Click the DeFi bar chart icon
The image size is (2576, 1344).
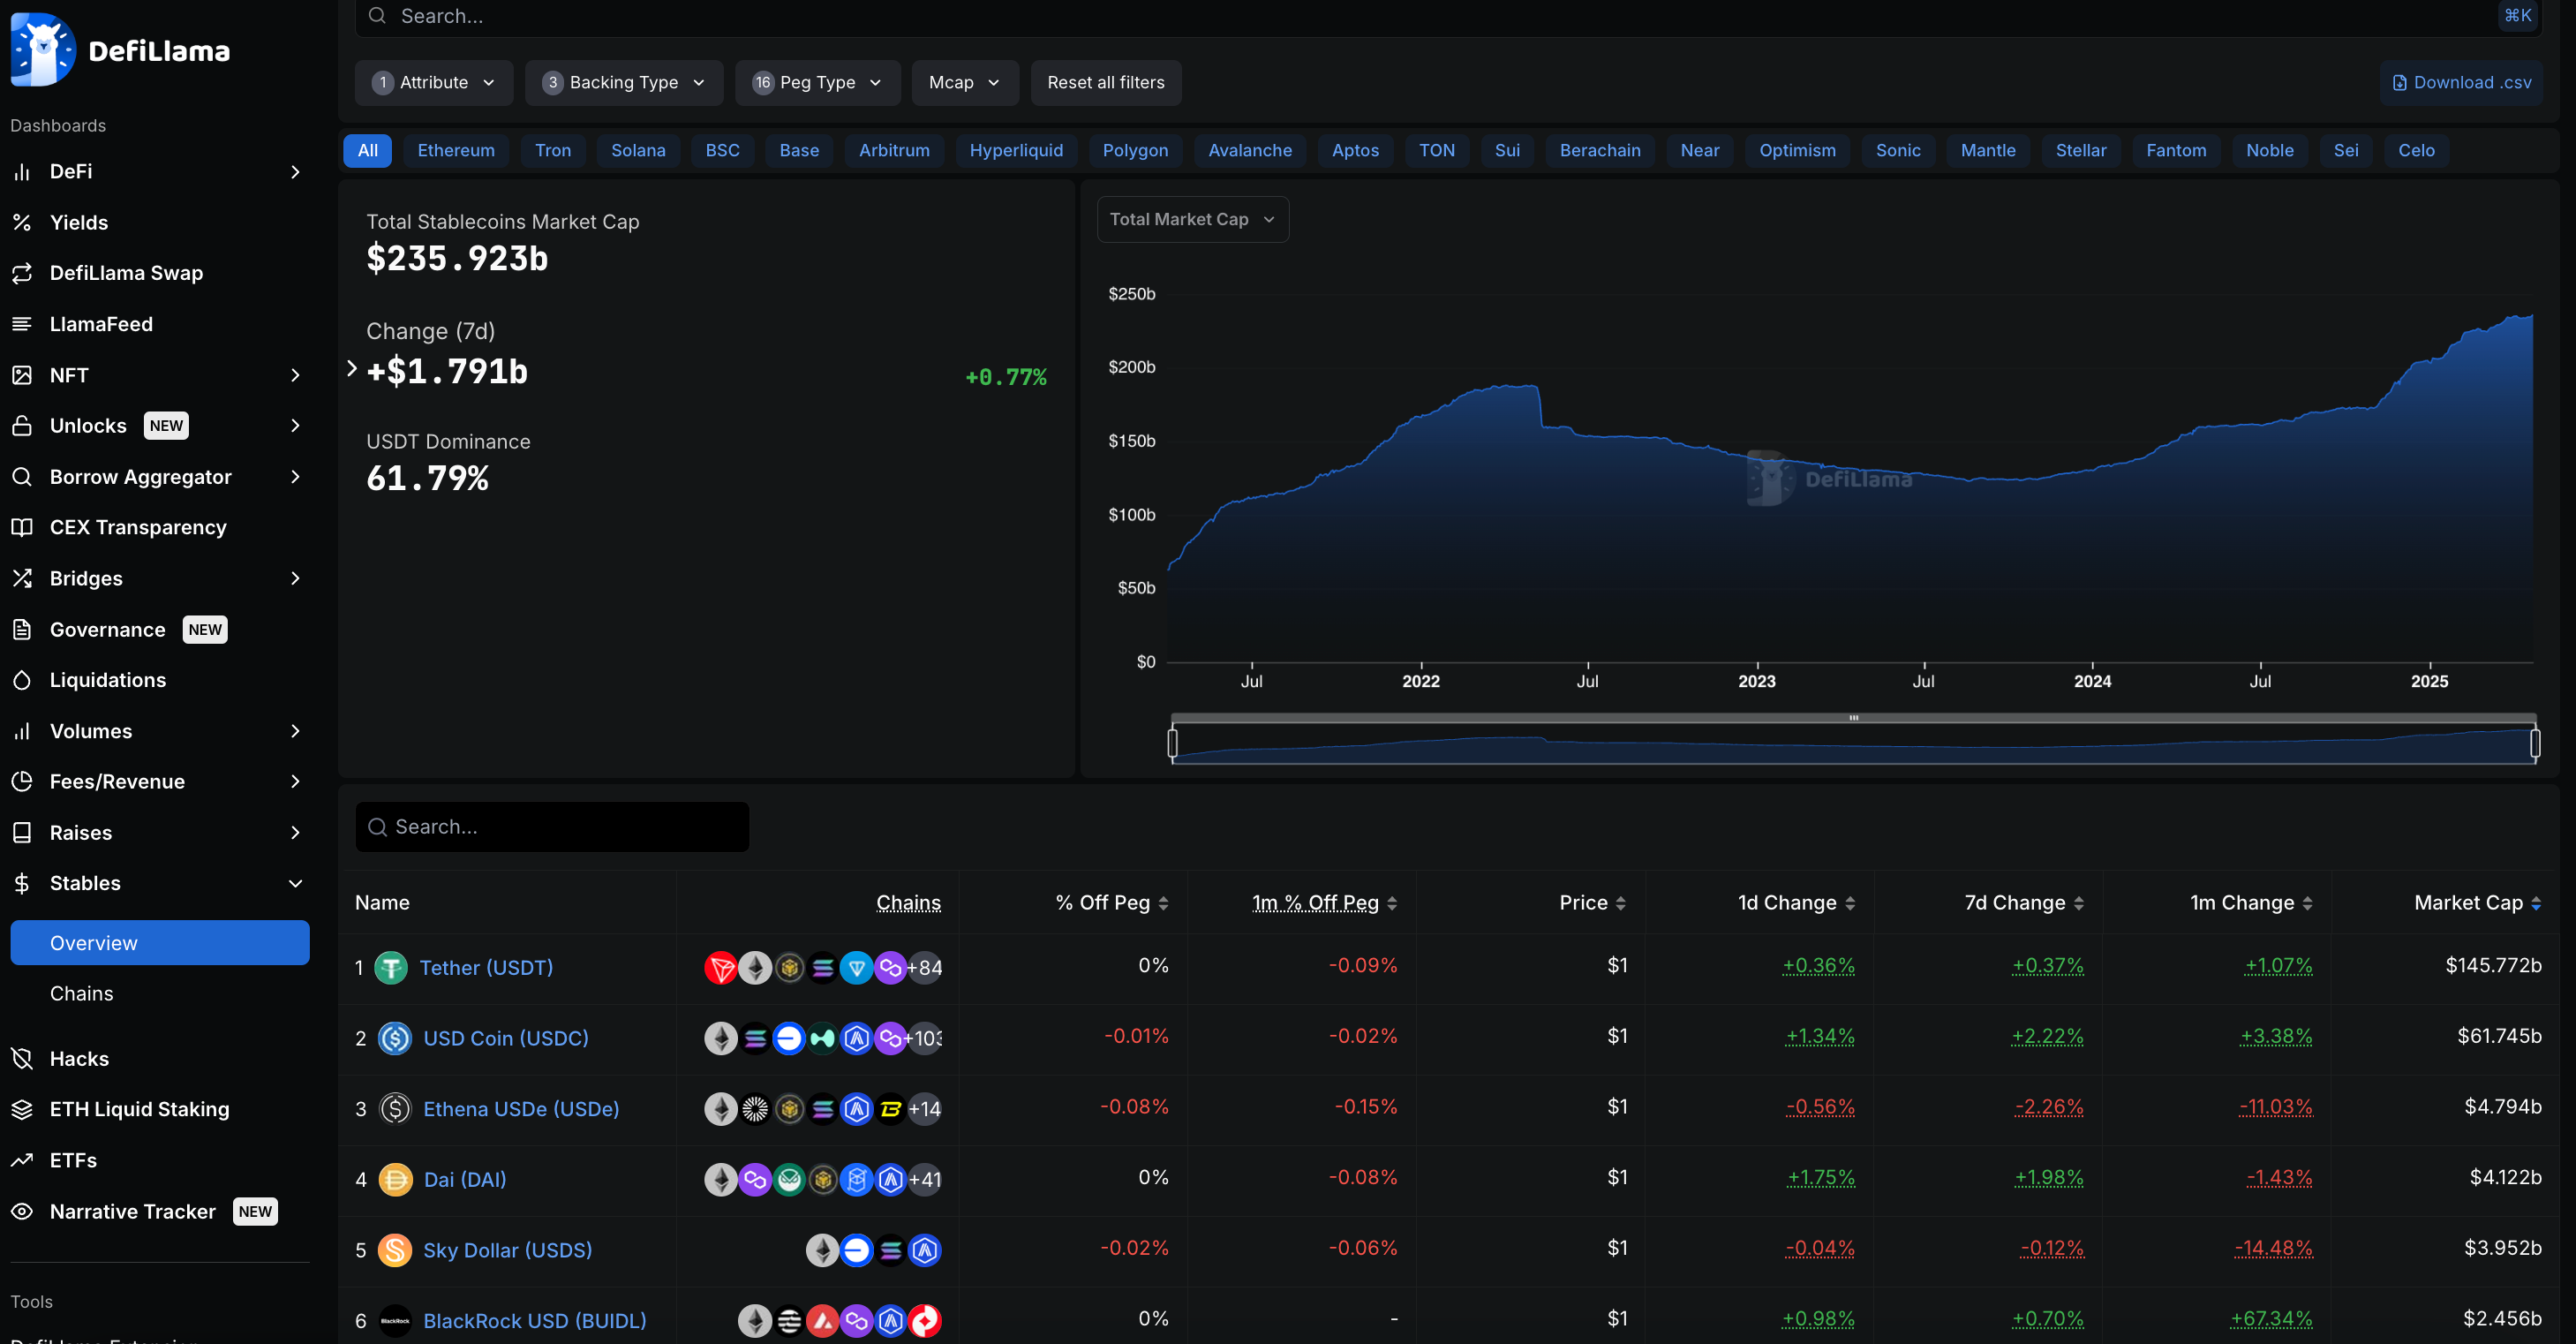[x=22, y=172]
